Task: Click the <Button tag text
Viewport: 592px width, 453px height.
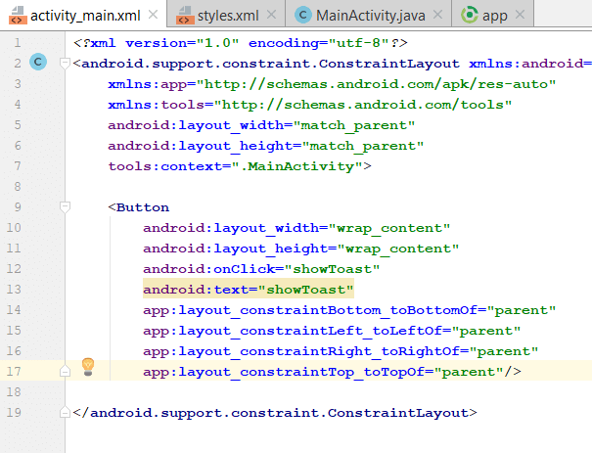Action: click(x=139, y=207)
